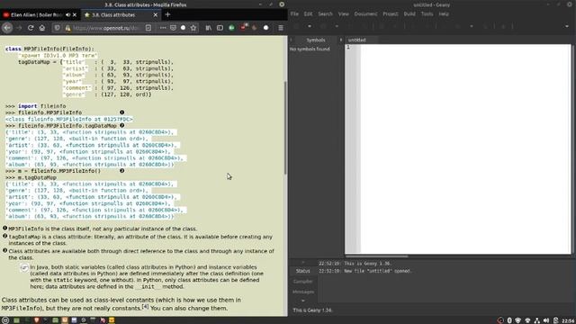Viewport: 576px width, 324px height.
Task: Click callout marker after fileinfo.MP3FileInfo
Action: coord(122,112)
